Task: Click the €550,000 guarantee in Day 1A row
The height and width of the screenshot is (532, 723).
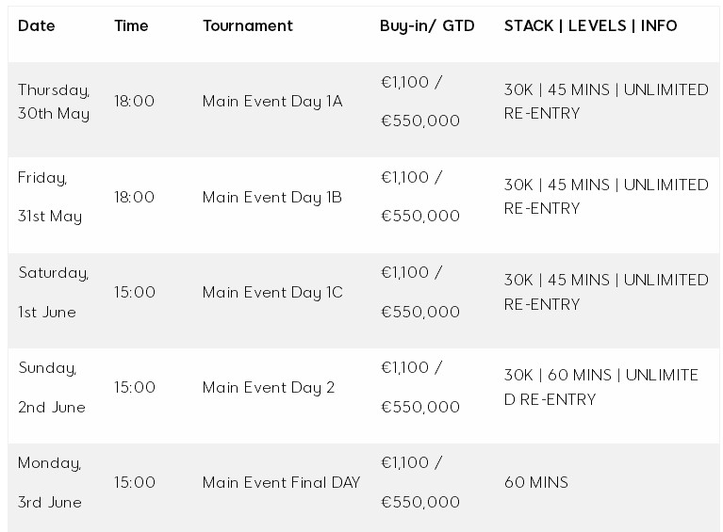Action: tap(420, 121)
